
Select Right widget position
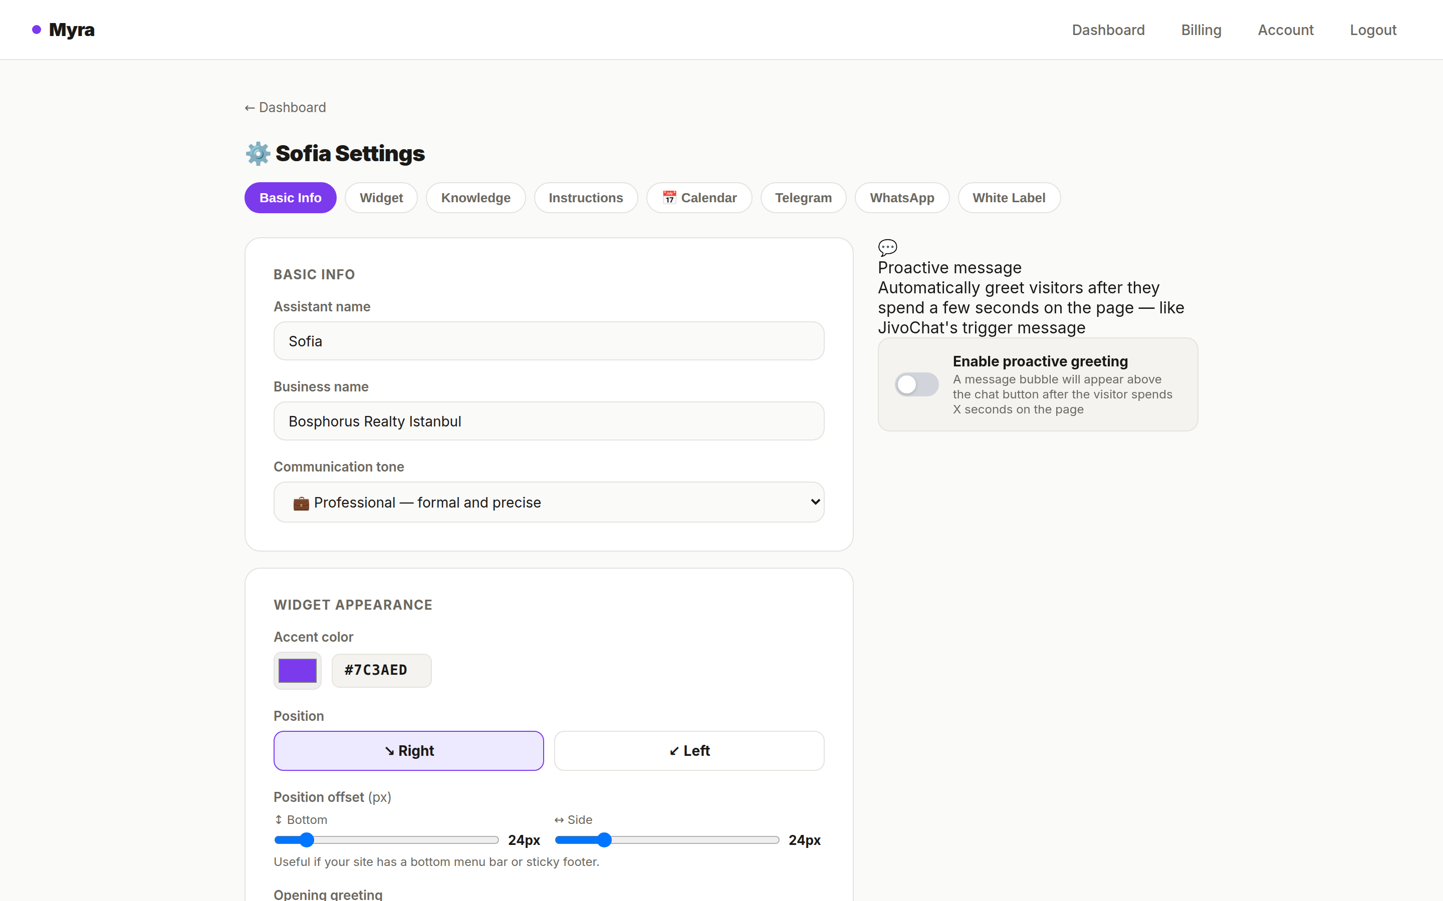pyautogui.click(x=408, y=751)
